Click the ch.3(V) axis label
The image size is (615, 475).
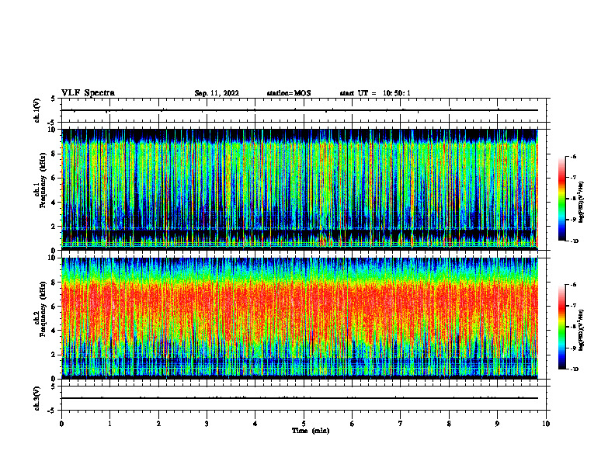pyautogui.click(x=37, y=398)
